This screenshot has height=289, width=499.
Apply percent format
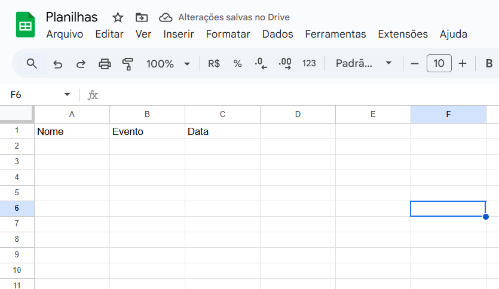(237, 63)
